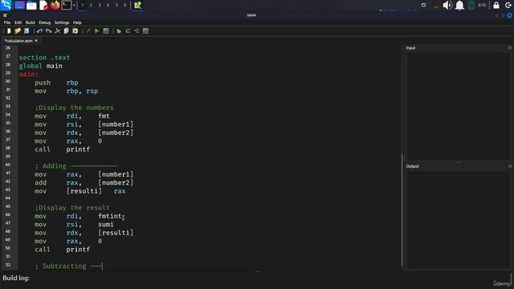Click the 8:30 panel clock
This screenshot has height=289, width=514.
[x=482, y=5]
